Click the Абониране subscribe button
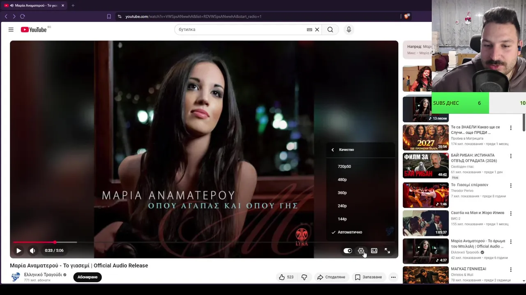 88,277
